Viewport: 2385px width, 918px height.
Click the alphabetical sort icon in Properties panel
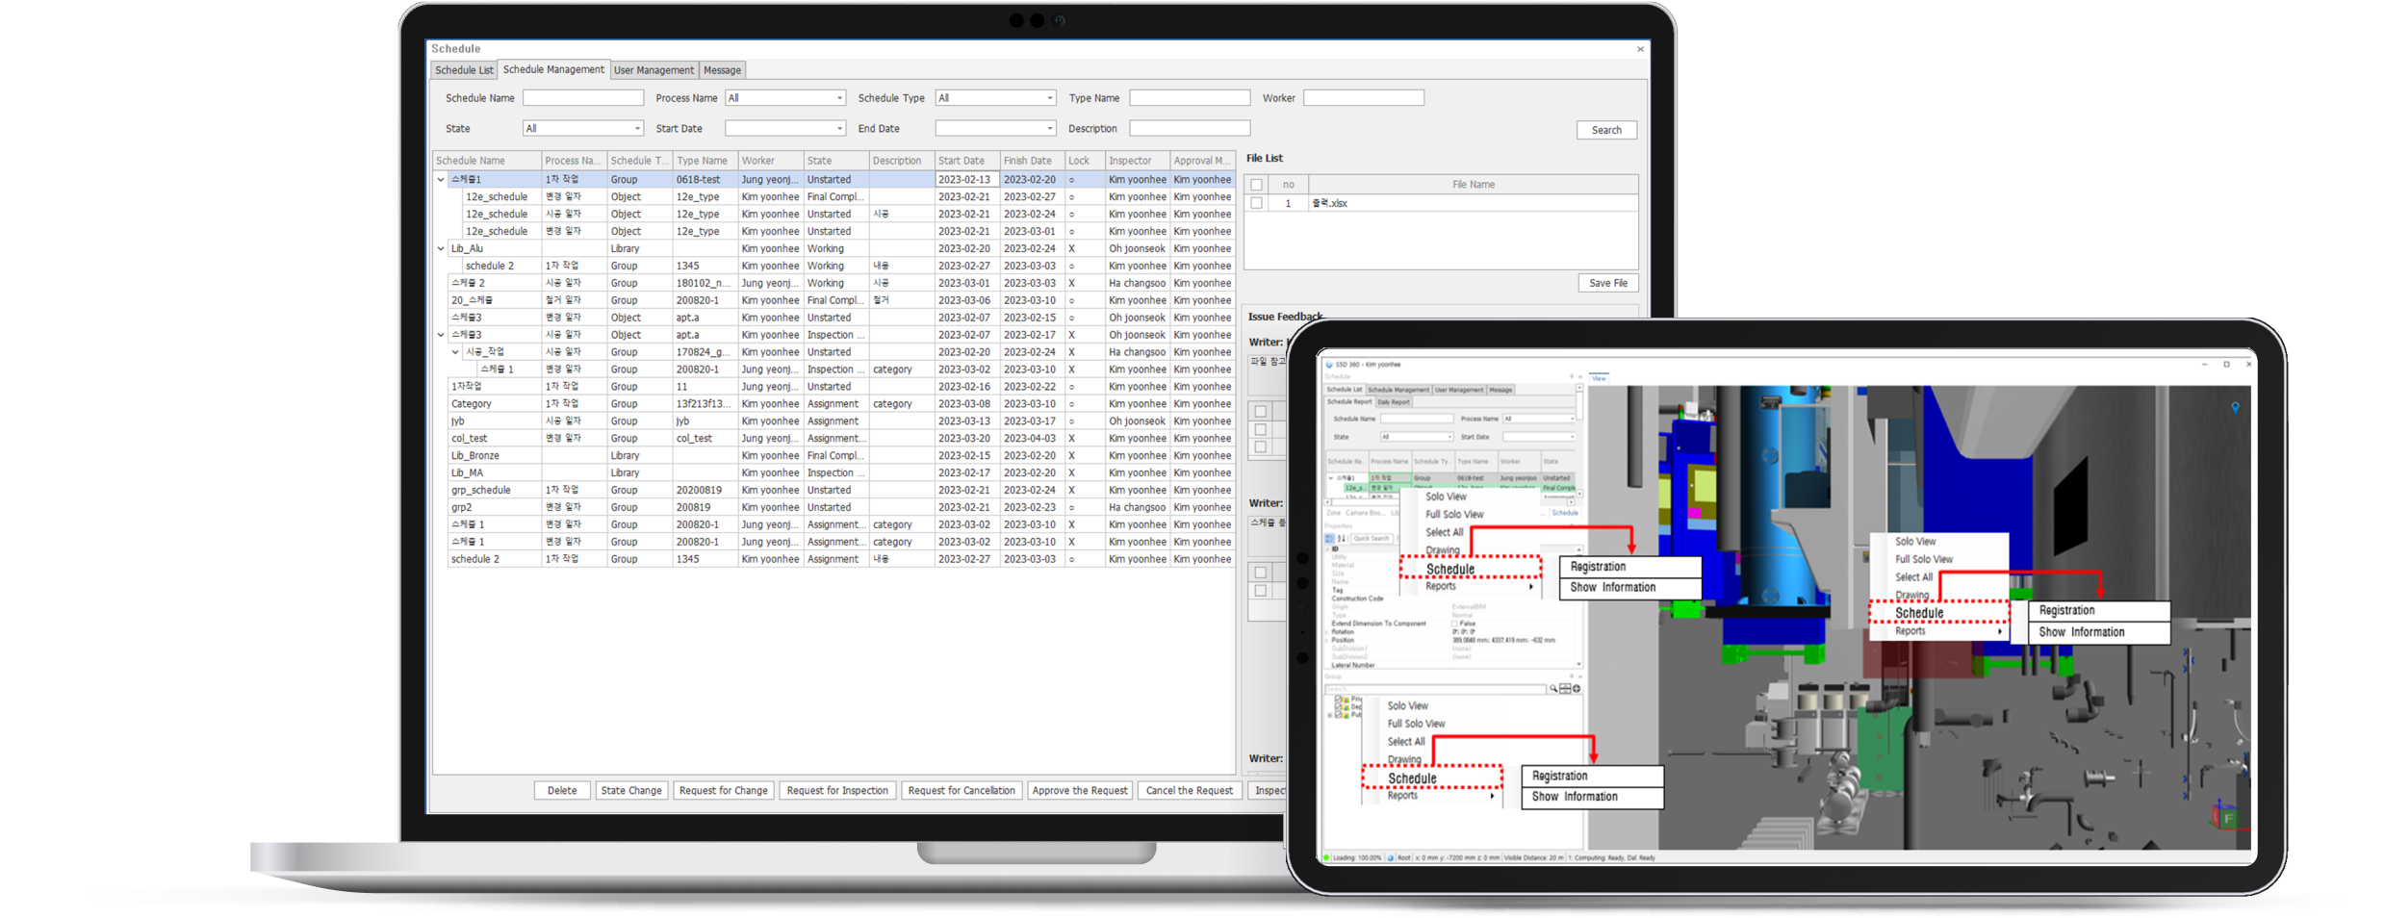pos(1342,539)
